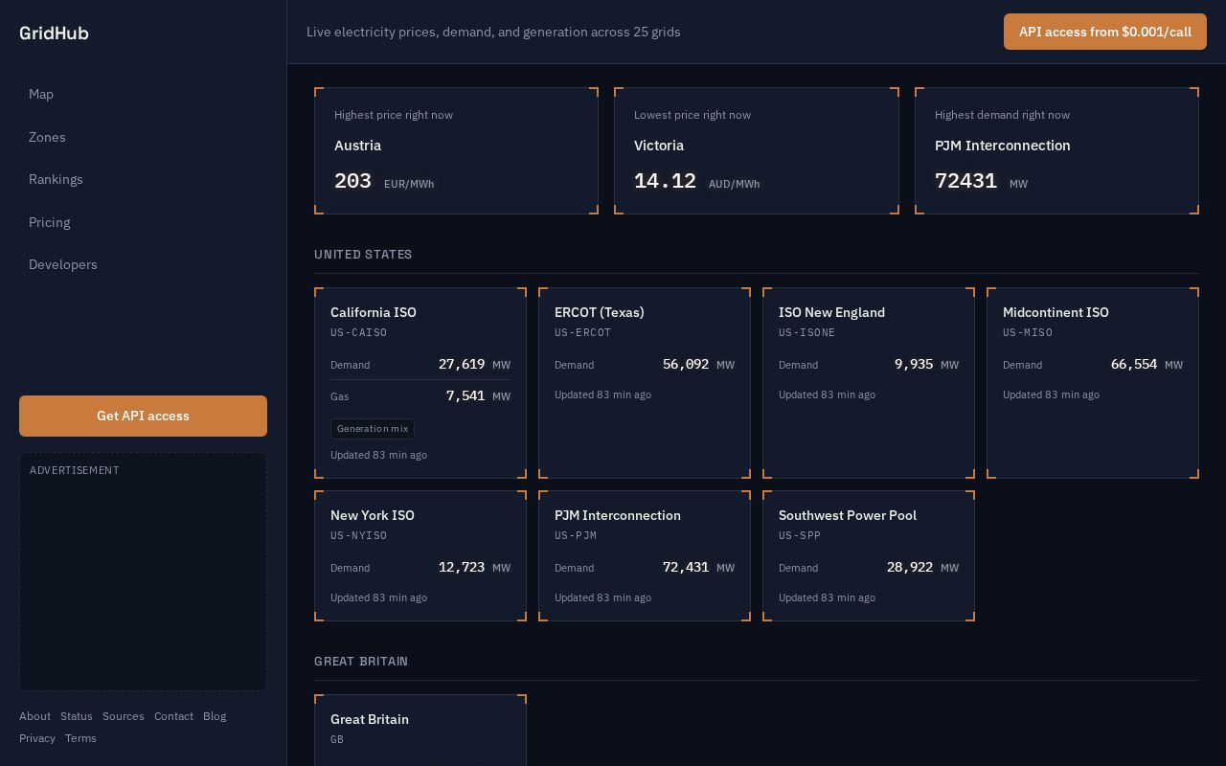Click Midcontinent ISO's 66,554 demand value
1226x766 pixels.
coord(1134,365)
